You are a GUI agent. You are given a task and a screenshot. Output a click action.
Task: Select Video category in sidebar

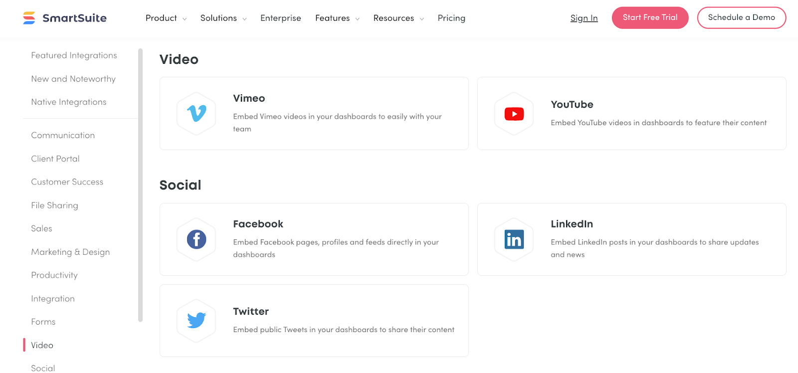(42, 345)
